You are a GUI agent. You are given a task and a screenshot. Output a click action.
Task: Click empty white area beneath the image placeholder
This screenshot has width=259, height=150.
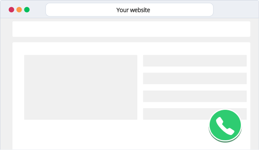(81, 134)
